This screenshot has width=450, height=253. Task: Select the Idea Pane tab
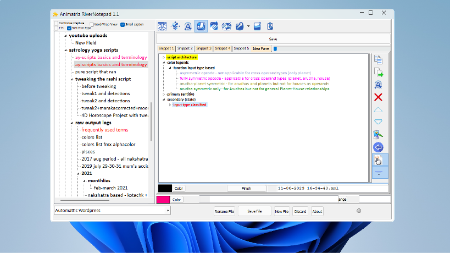(260, 48)
